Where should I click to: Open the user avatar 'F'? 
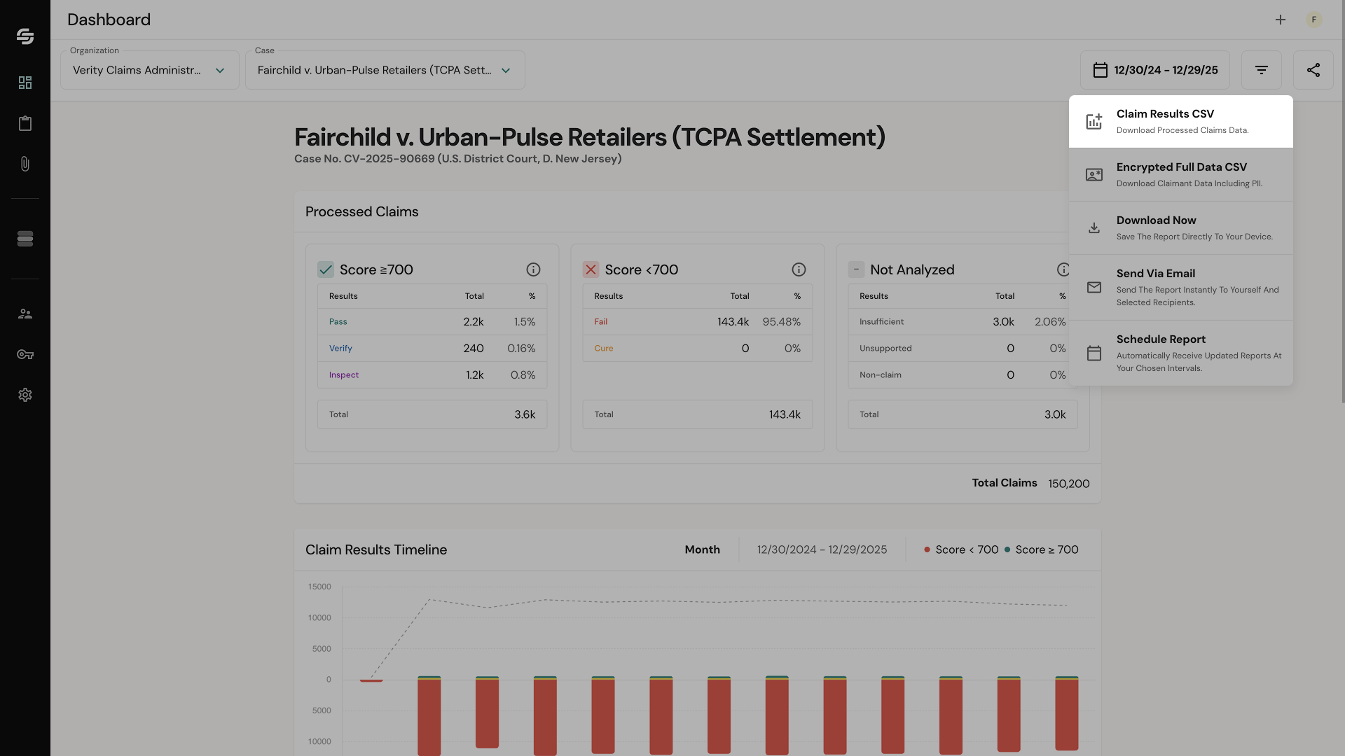(1314, 20)
